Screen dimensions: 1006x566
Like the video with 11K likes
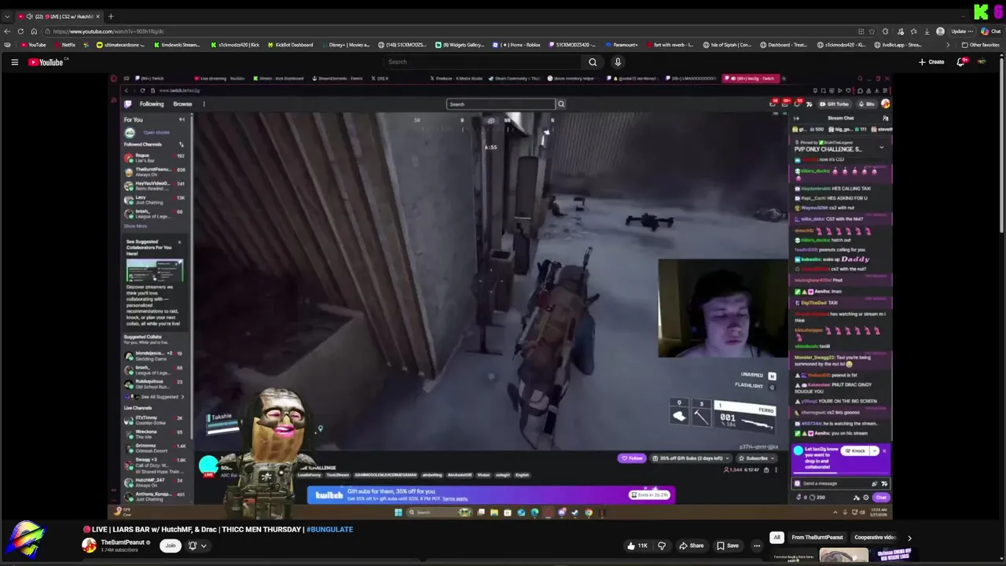pos(637,546)
